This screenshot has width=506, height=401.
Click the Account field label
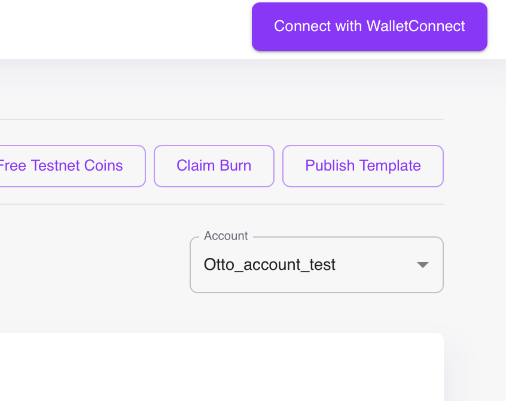(x=226, y=236)
